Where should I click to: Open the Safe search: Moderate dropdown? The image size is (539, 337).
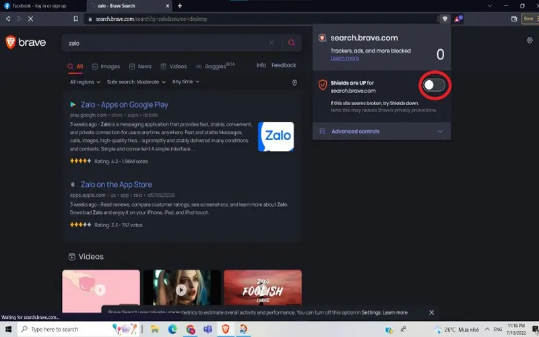click(136, 82)
